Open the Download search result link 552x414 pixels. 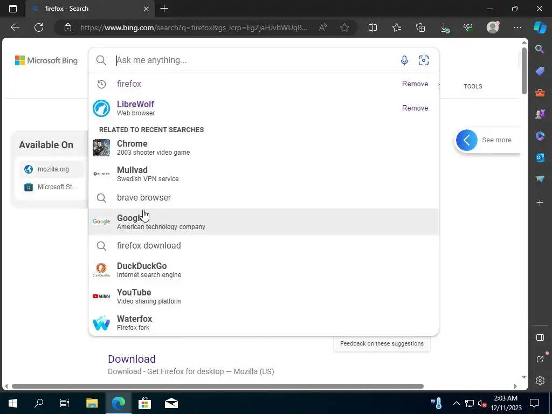click(x=132, y=359)
